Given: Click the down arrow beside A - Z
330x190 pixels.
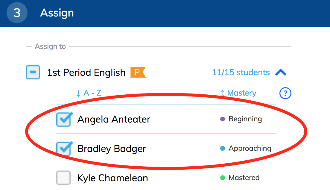Looking at the screenshot, I should [78, 94].
